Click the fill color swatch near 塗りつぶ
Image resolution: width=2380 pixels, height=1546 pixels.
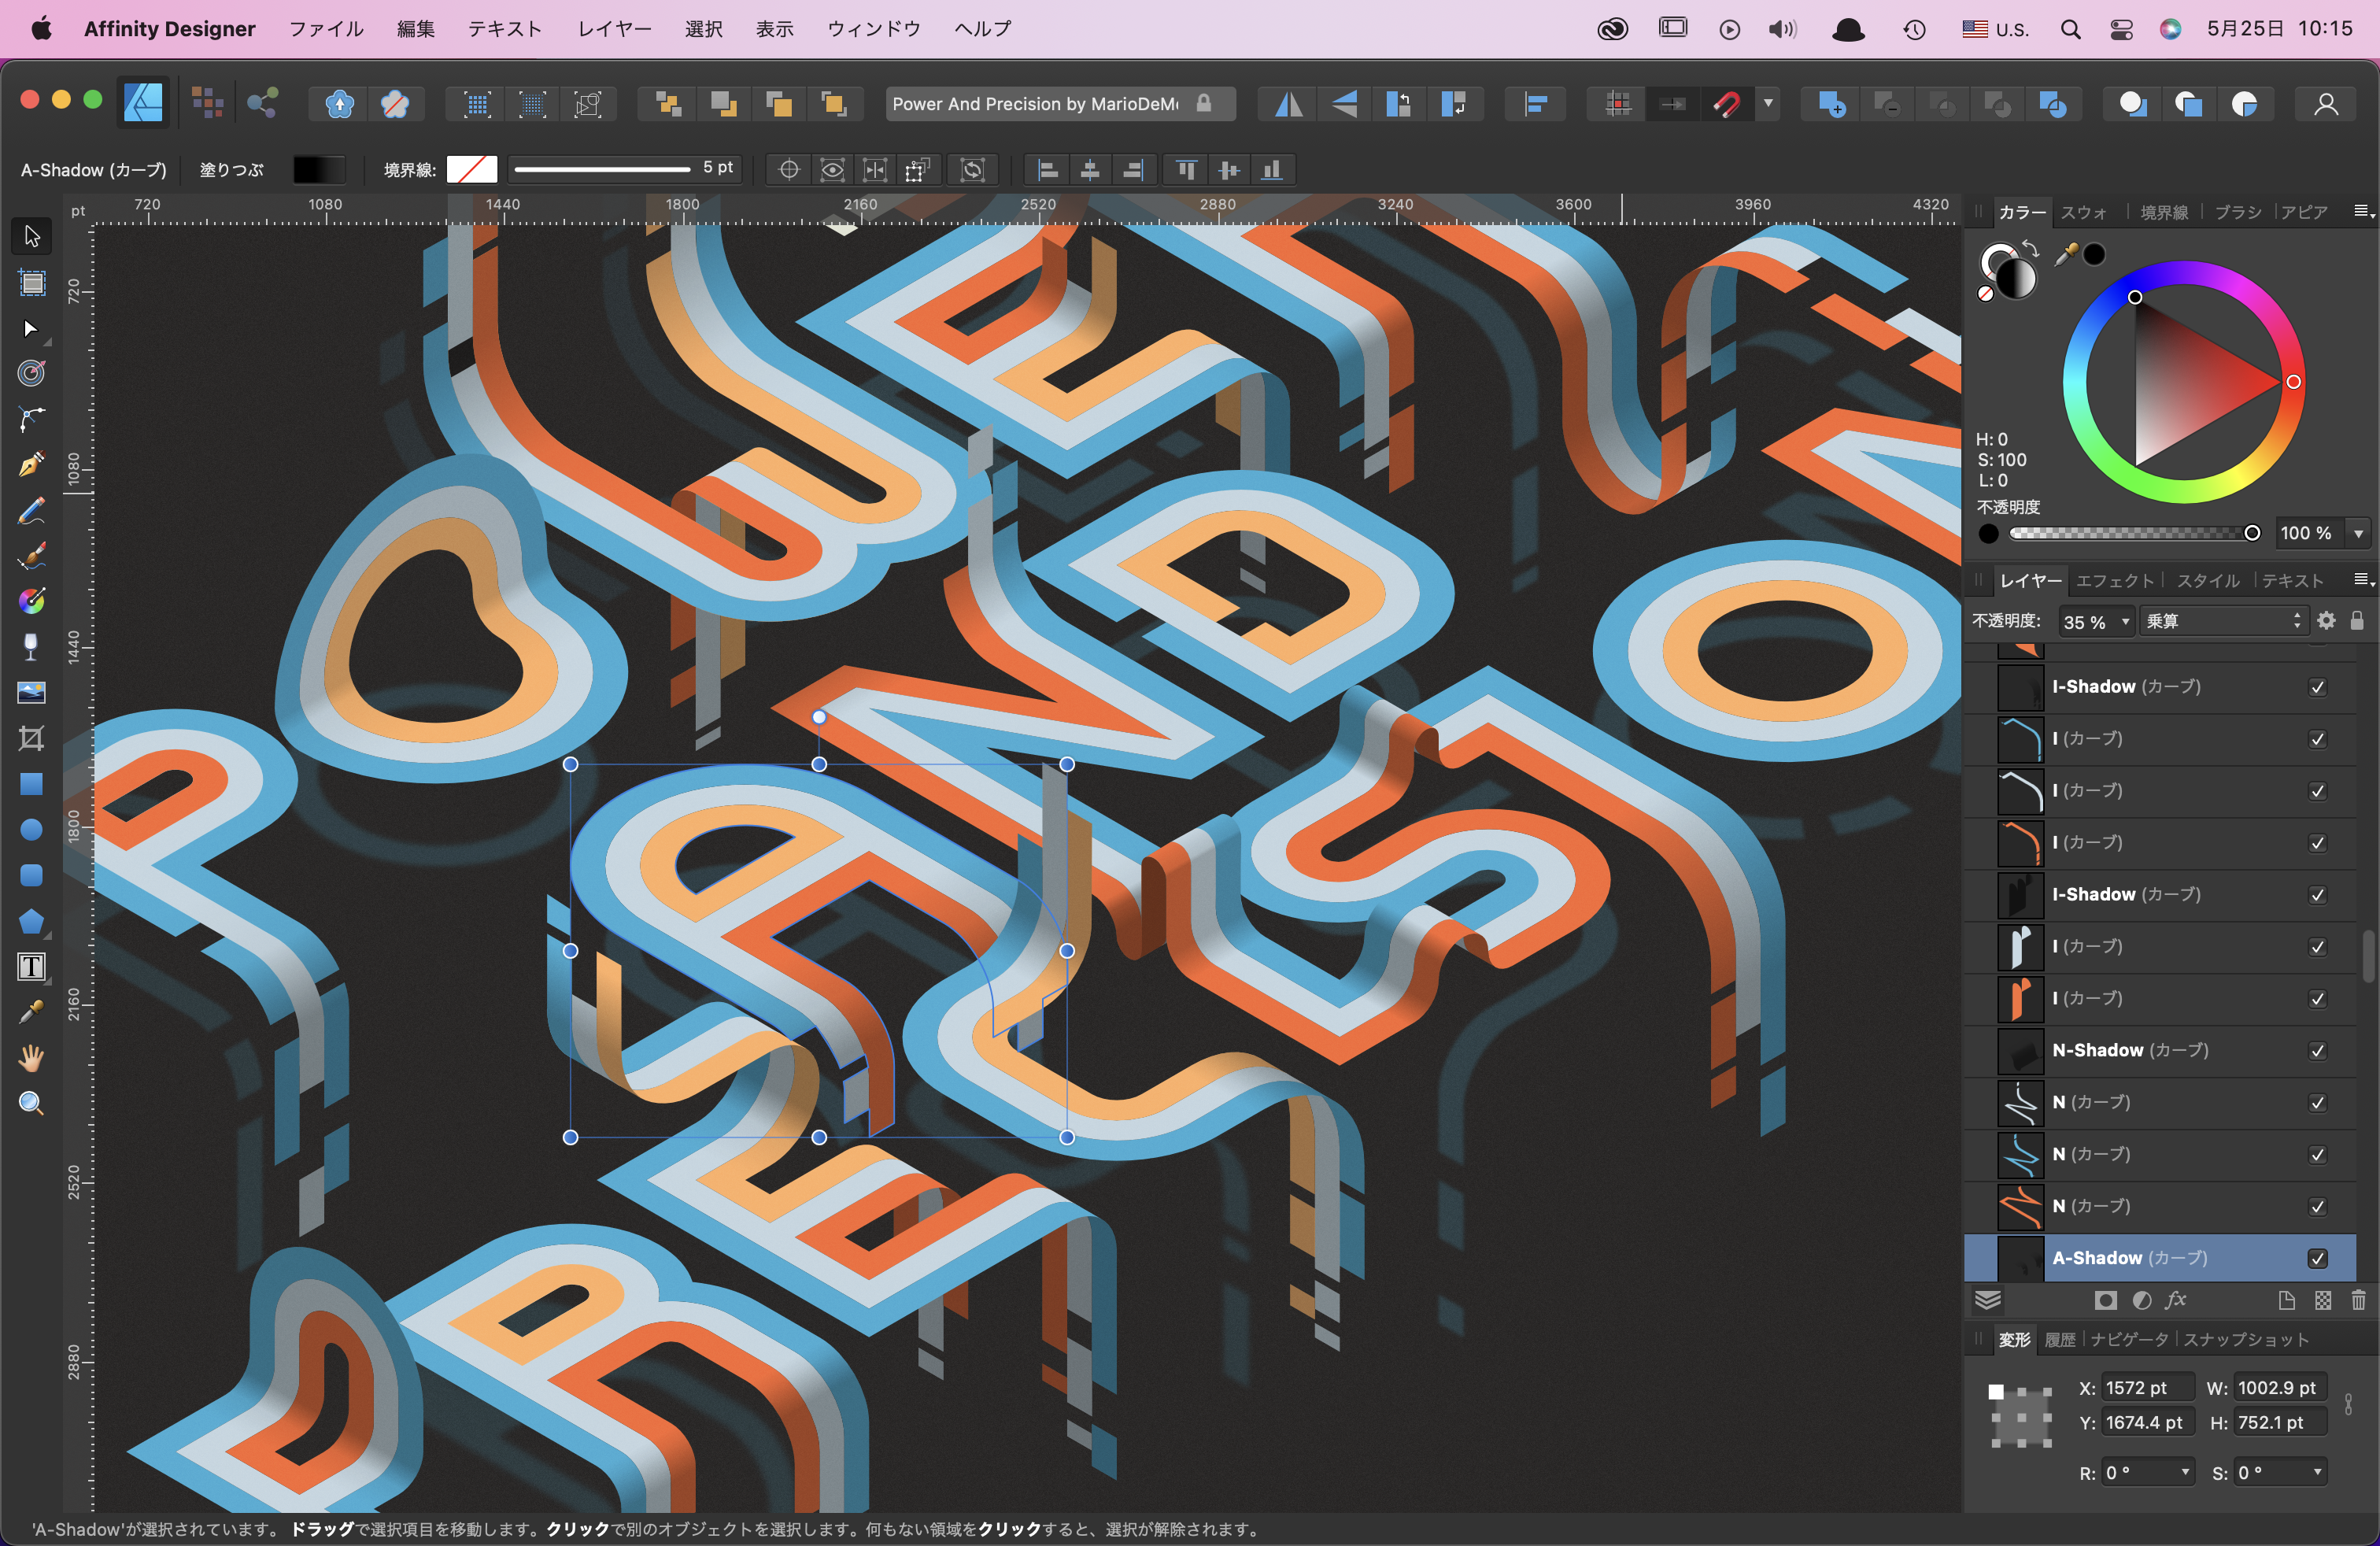pyautogui.click(x=318, y=170)
